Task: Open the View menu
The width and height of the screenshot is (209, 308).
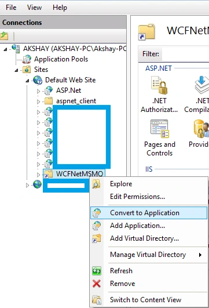Action: point(34,8)
